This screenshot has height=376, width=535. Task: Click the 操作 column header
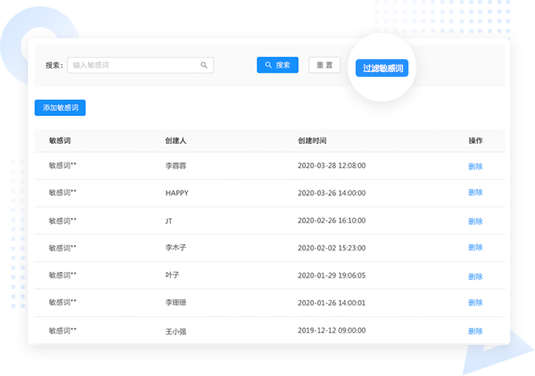[475, 141]
